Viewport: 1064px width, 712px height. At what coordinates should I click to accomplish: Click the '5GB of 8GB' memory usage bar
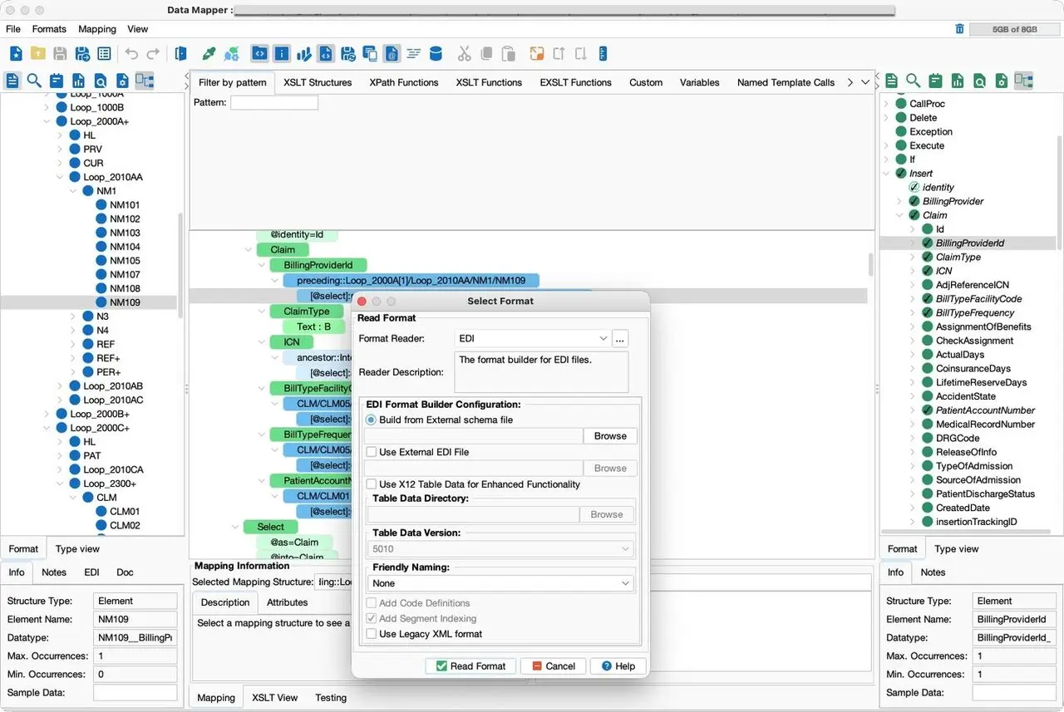[1015, 29]
